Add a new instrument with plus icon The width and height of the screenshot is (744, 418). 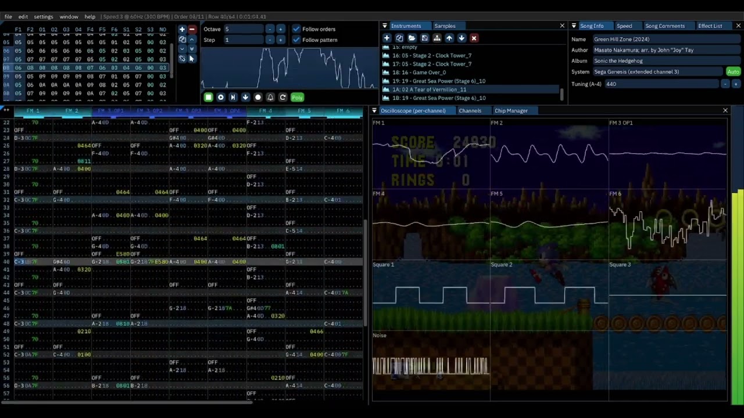pos(387,38)
